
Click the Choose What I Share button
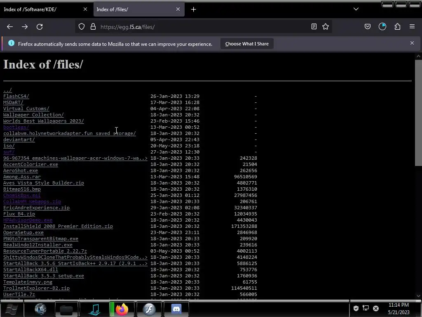tap(247, 44)
